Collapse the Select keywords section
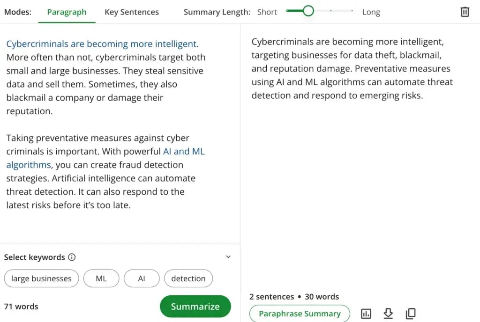Screen dimensions: 480x322 (228, 257)
